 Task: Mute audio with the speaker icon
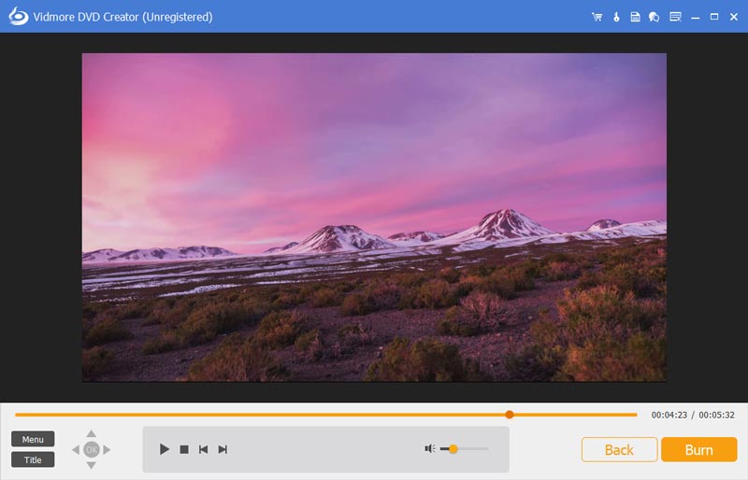pos(430,449)
